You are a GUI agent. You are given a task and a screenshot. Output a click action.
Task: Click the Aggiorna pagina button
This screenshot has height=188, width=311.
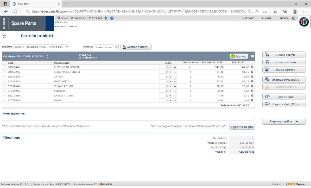coord(242,127)
